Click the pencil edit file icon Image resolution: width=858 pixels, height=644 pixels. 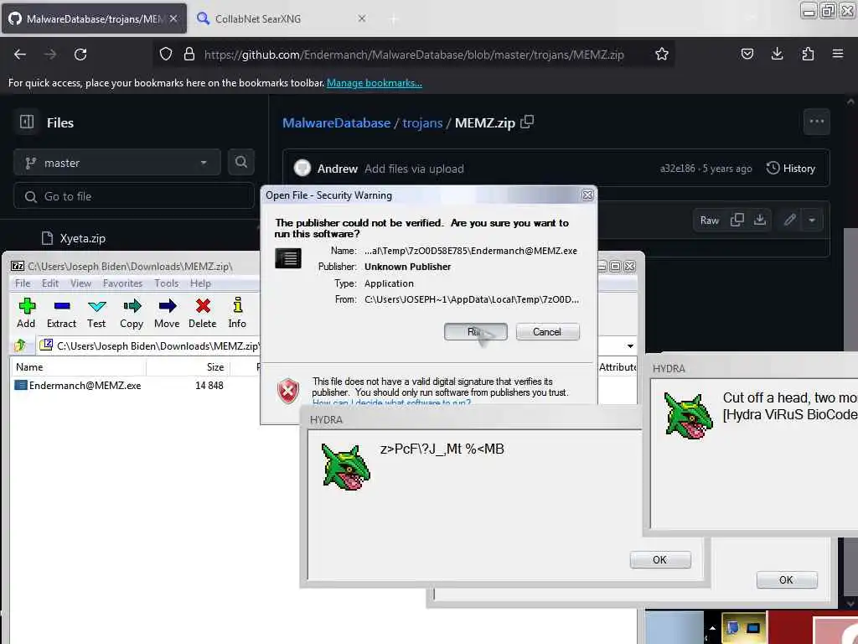point(789,221)
